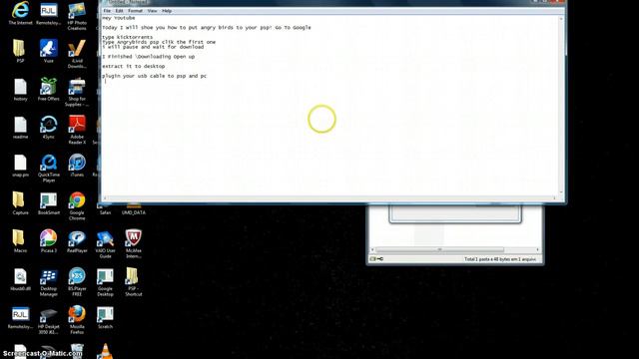Click background window's scroll right arrow

coord(537,249)
